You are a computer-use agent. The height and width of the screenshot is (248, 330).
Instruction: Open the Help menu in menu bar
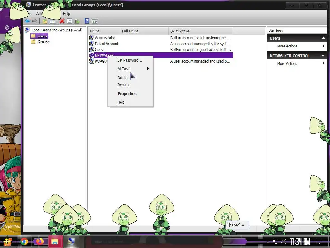tap(66, 14)
